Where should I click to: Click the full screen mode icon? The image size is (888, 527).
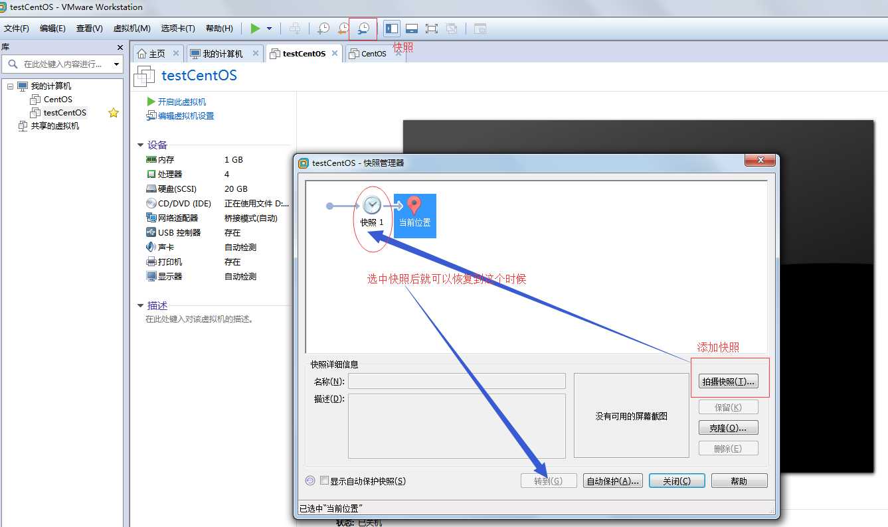[432, 29]
